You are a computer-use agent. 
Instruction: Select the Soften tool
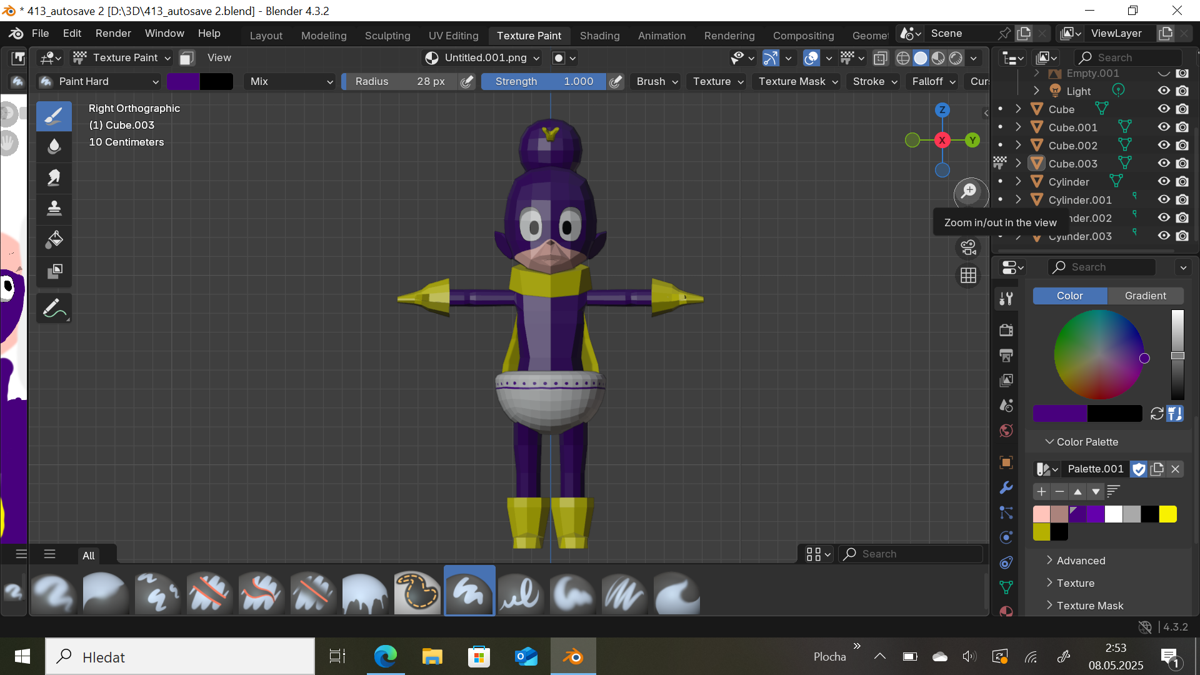coord(54,147)
